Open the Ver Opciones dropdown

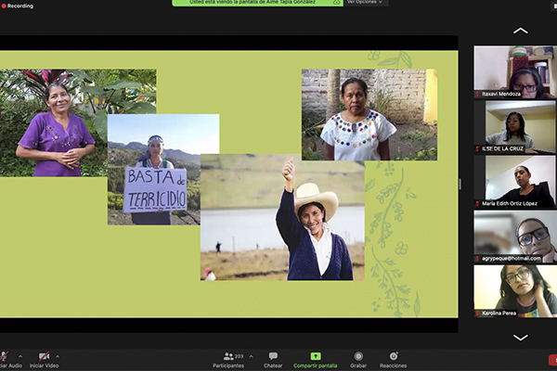(x=365, y=3)
